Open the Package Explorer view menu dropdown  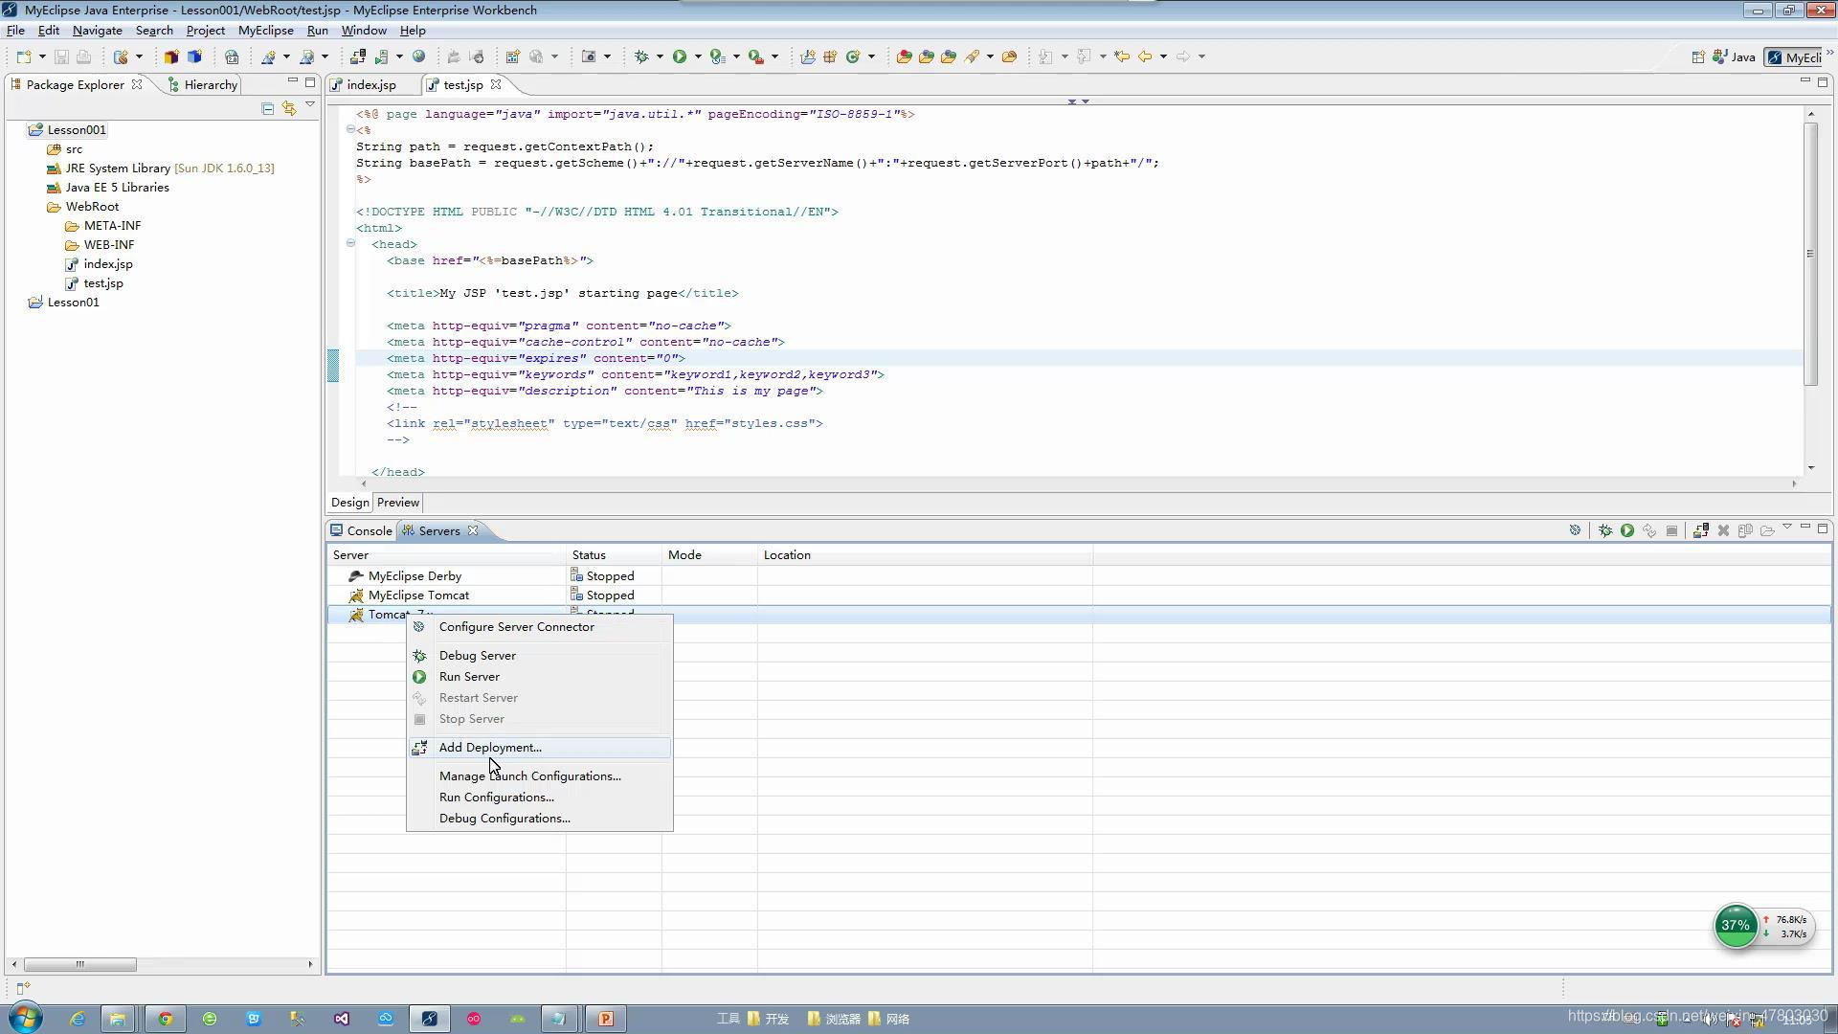click(x=310, y=104)
